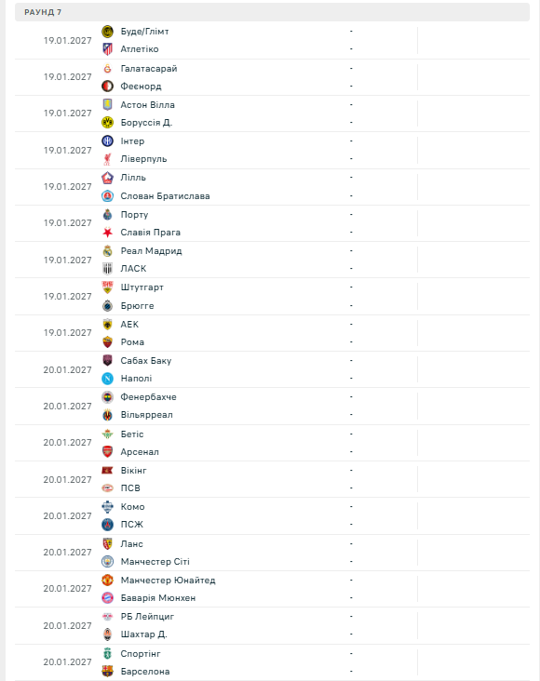540x681 pixels.
Task: Open the Шахтар Д. team link
Action: click(143, 634)
